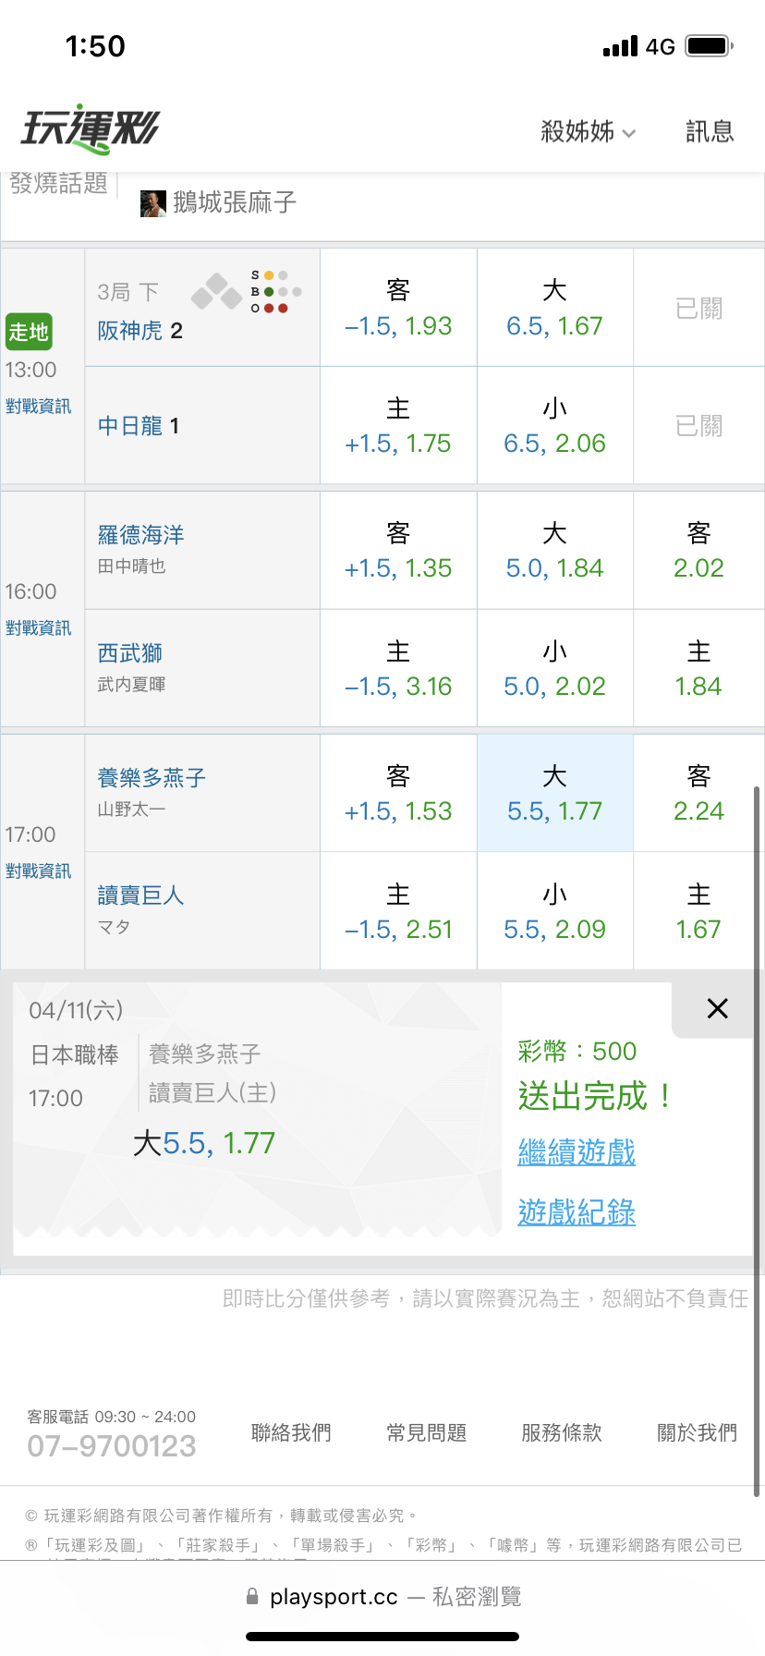This screenshot has width=765, height=1656.
Task: Click the 玩運彩 site logo
Action: [x=91, y=129]
